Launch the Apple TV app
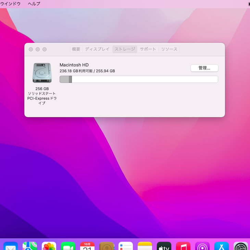250x250 pixels. coord(164,246)
